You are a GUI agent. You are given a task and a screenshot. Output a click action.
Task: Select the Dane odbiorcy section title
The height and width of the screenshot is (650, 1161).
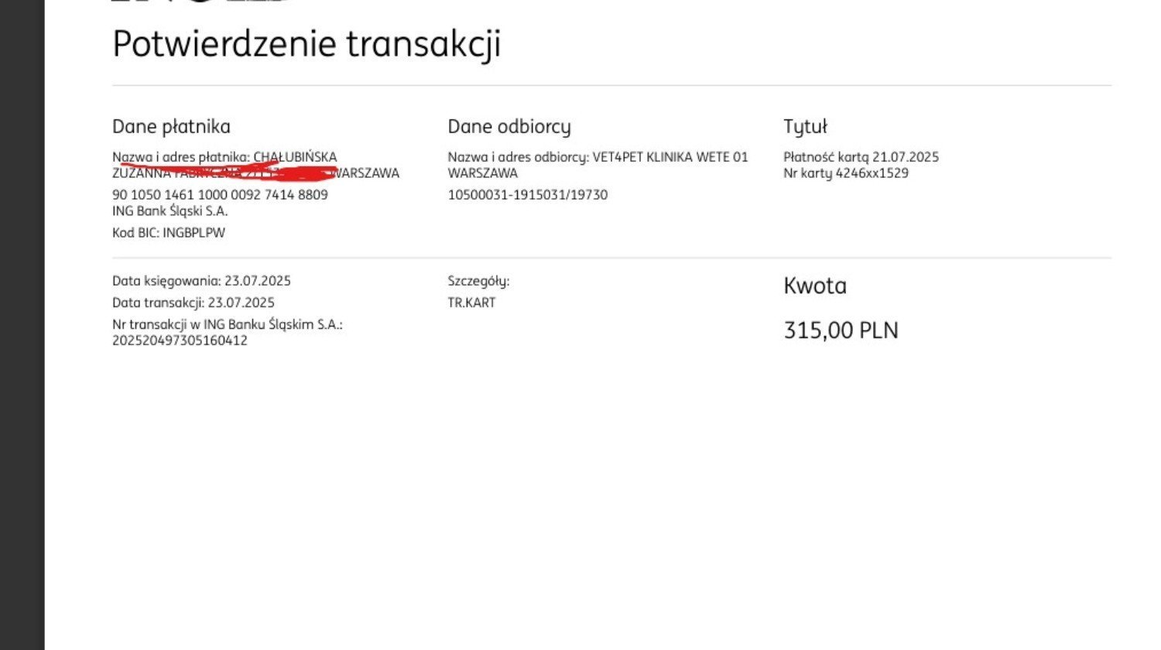[509, 127]
